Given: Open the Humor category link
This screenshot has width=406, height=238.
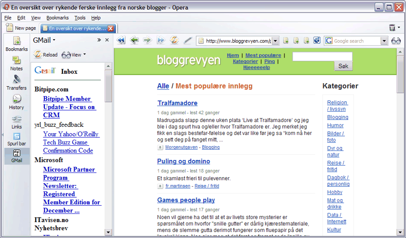Looking at the screenshot, I should point(335,125).
